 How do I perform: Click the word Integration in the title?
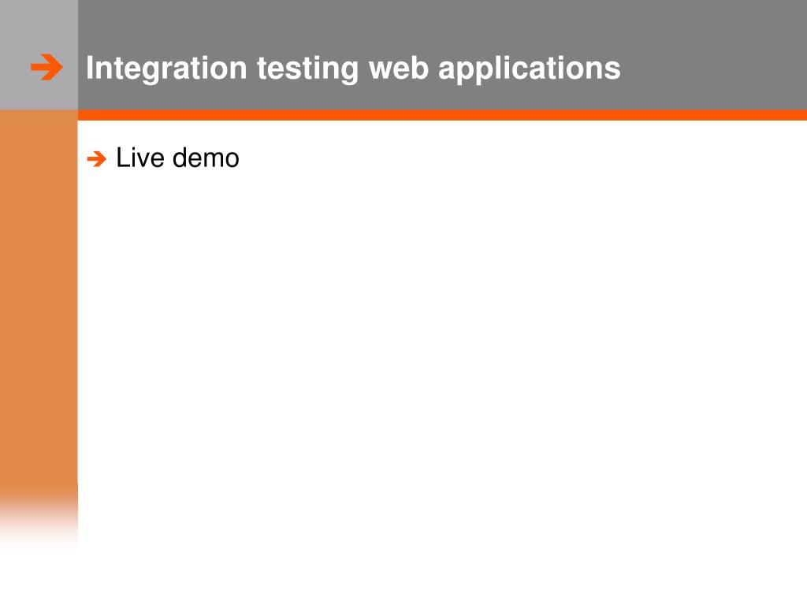[x=166, y=69]
